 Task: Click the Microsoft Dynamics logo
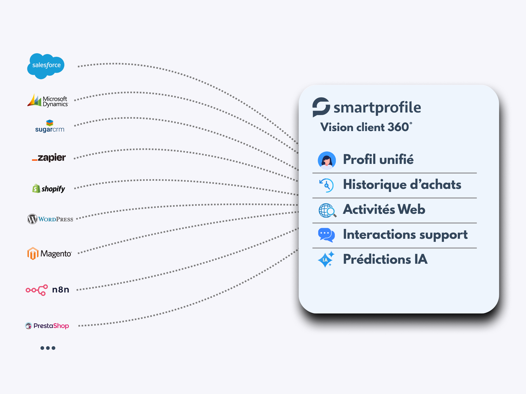pos(48,101)
